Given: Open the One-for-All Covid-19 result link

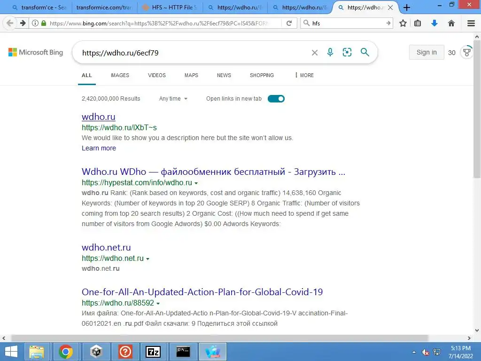Looking at the screenshot, I should [202, 292].
